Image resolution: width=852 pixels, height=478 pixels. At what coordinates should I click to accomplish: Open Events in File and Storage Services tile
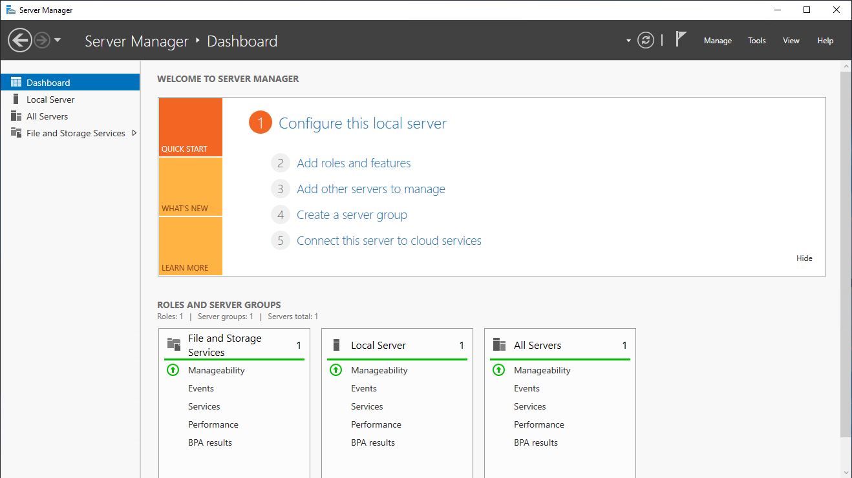201,388
